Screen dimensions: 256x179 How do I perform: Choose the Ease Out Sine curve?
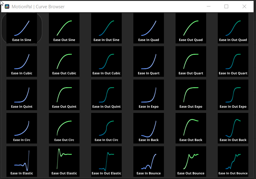click(x=64, y=28)
